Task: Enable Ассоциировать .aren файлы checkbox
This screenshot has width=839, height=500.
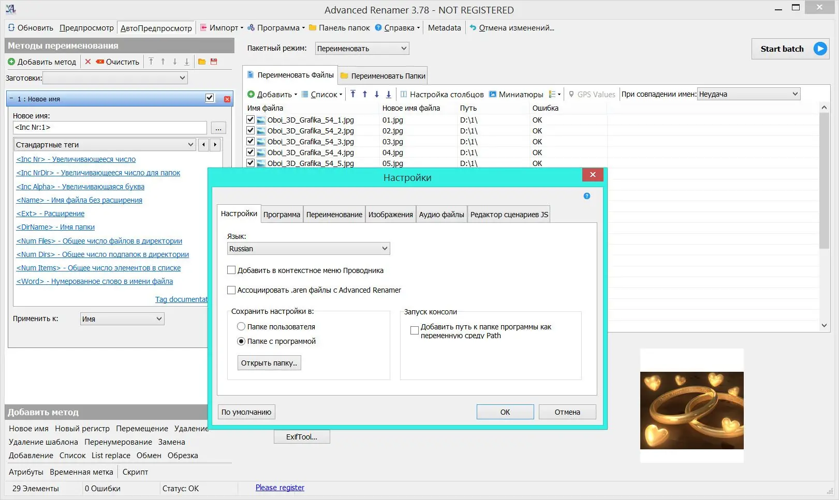Action: coord(231,290)
